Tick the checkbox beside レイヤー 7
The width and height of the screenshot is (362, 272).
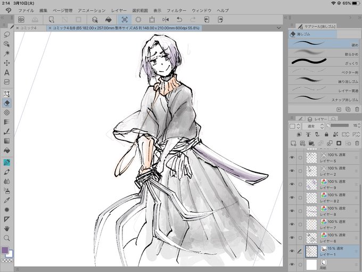tap(300, 225)
